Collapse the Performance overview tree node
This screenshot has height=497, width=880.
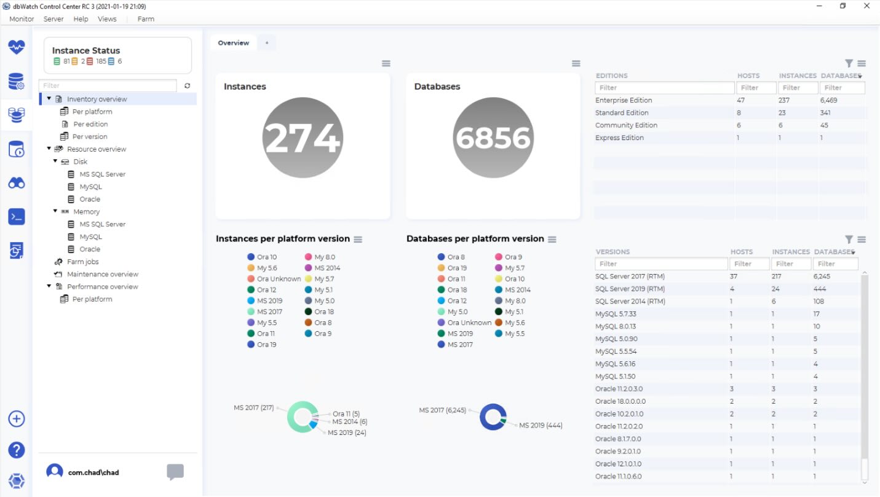[x=49, y=286]
